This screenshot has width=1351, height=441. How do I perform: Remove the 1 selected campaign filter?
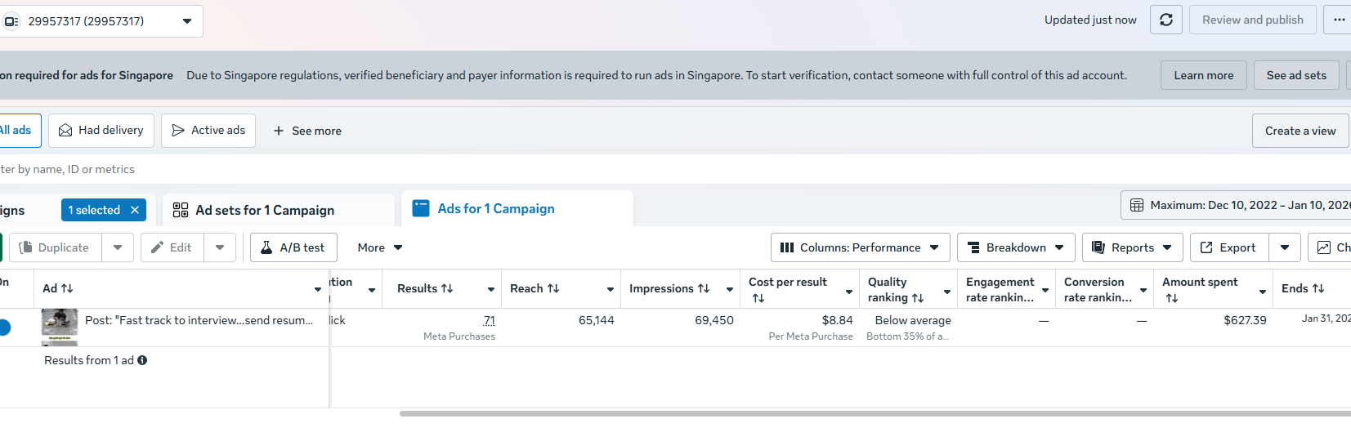(x=135, y=210)
